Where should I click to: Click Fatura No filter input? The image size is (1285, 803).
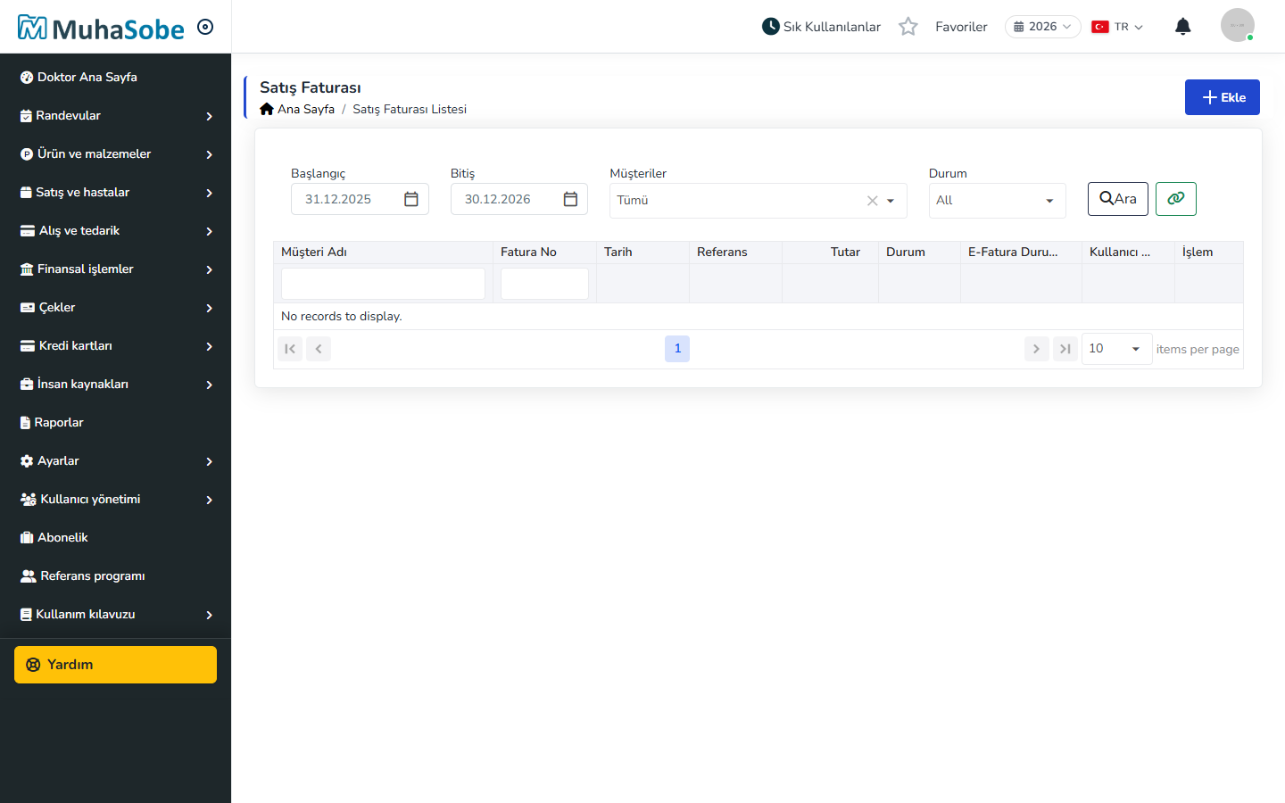click(x=544, y=284)
